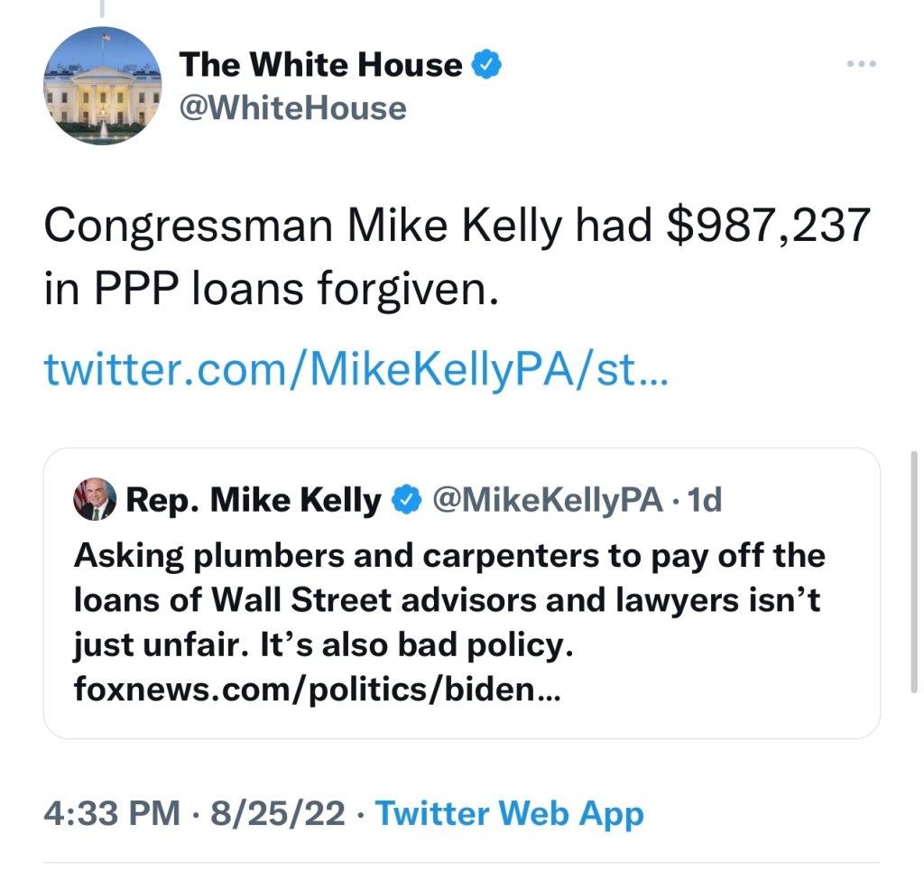The height and width of the screenshot is (889, 924).
Task: Click the 4:33 PM tweet time
Action: (x=111, y=814)
